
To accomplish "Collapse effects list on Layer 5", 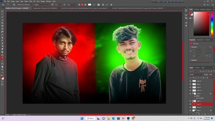I will [x=213, y=94].
